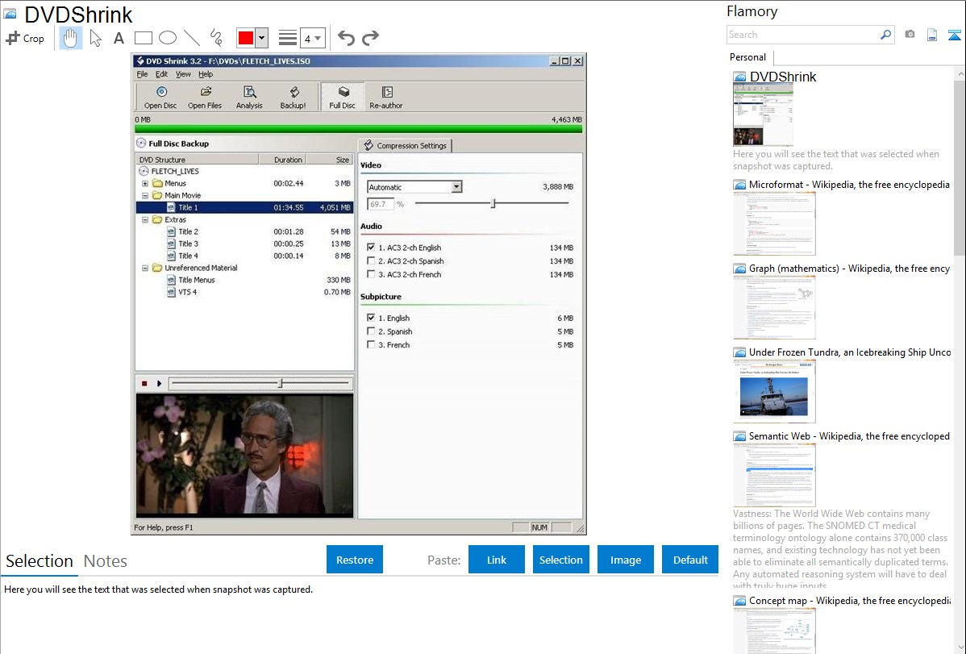Adjust the video compression ratio slider
The width and height of the screenshot is (966, 654).
493,203
